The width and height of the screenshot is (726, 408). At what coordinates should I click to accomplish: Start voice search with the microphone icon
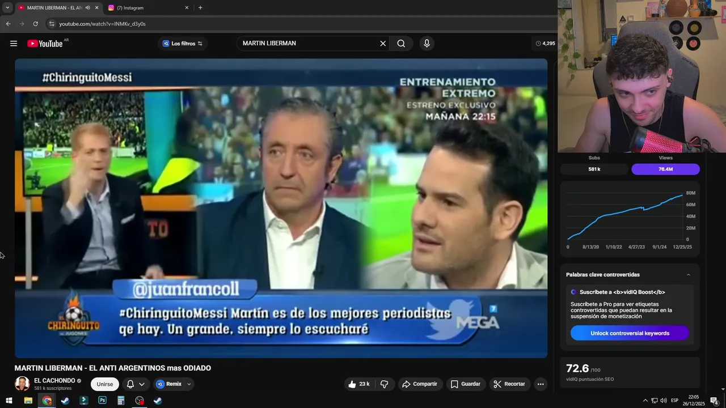tap(427, 44)
